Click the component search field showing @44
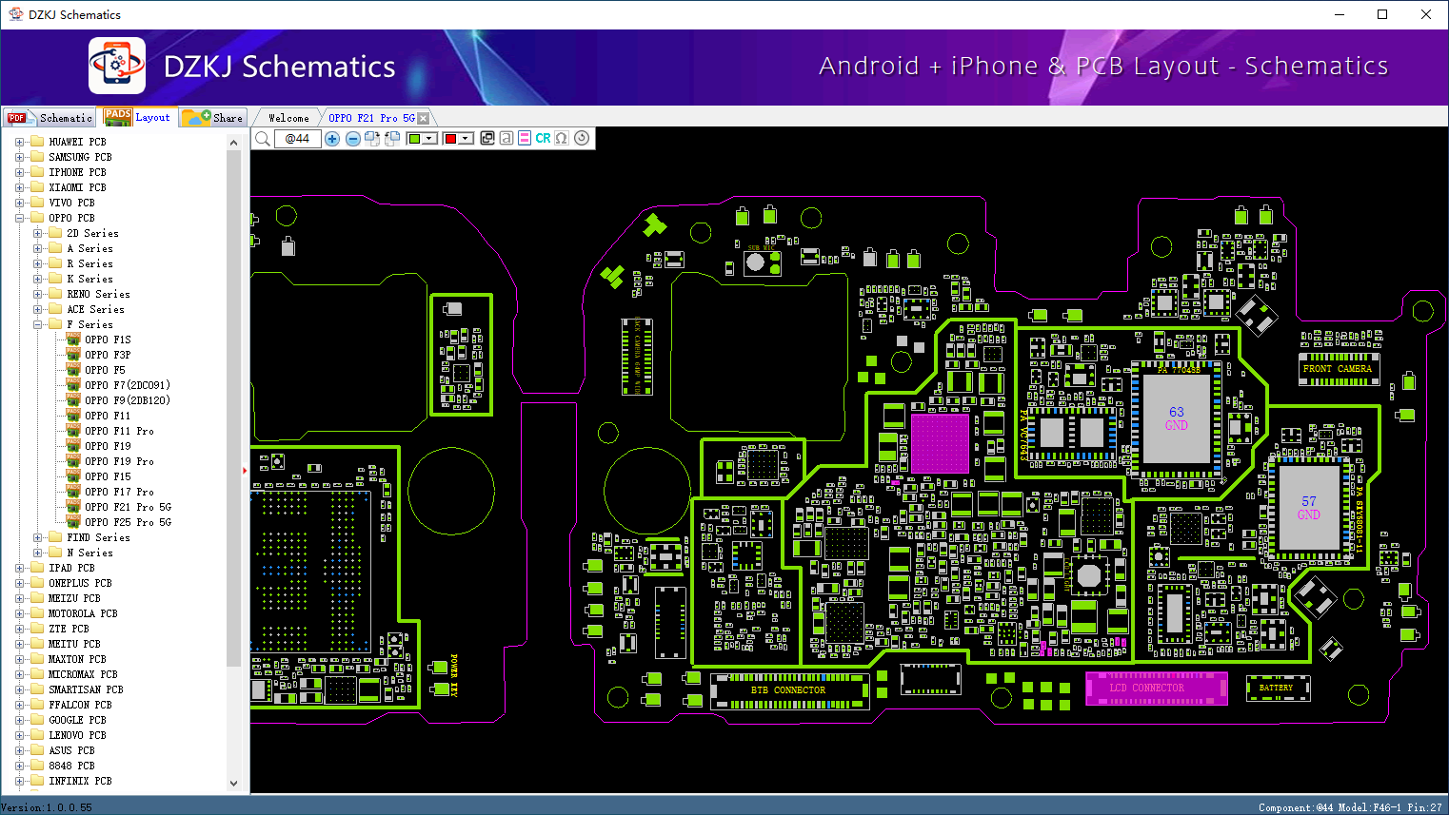The height and width of the screenshot is (815, 1449). tap(297, 139)
